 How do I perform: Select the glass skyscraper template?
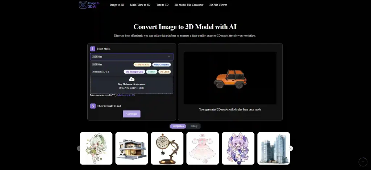(274, 148)
